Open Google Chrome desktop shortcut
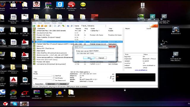This screenshot has width=190, height=107. click(13, 94)
